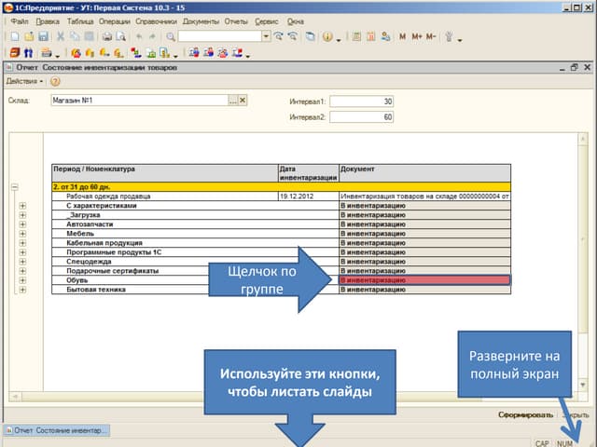Collapse the '2. от 31 до 60 дн.' group
Screen dimensions: 597x447
pos(15,187)
